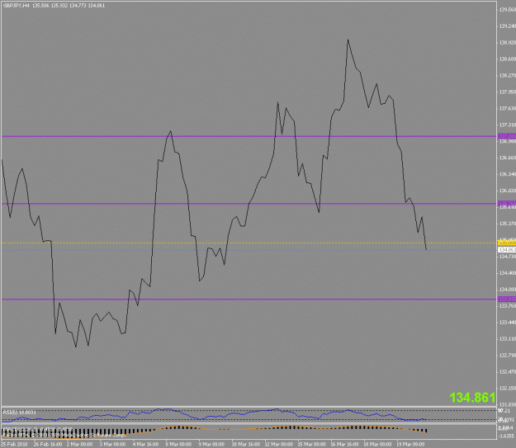Screen dimensions: 516x448
Task: Click the 2 Mar 00:00 date label
Action: click(79, 444)
